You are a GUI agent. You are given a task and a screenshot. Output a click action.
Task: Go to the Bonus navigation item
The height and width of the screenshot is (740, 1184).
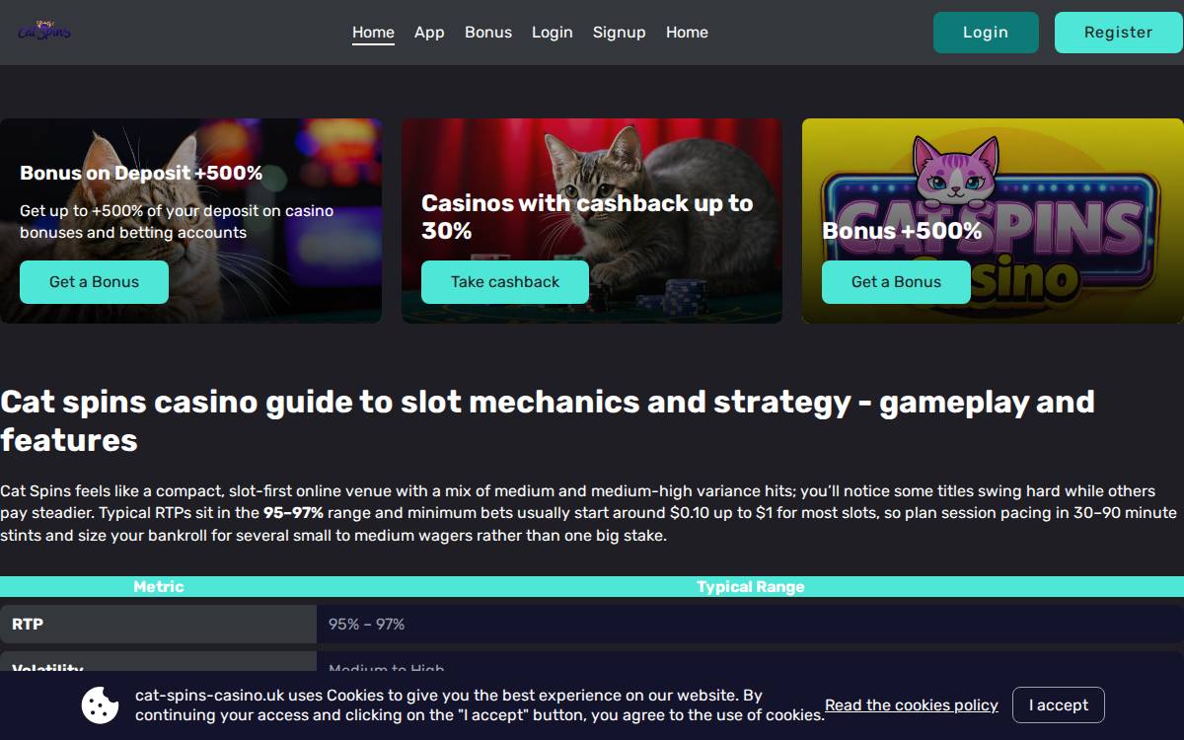488,32
